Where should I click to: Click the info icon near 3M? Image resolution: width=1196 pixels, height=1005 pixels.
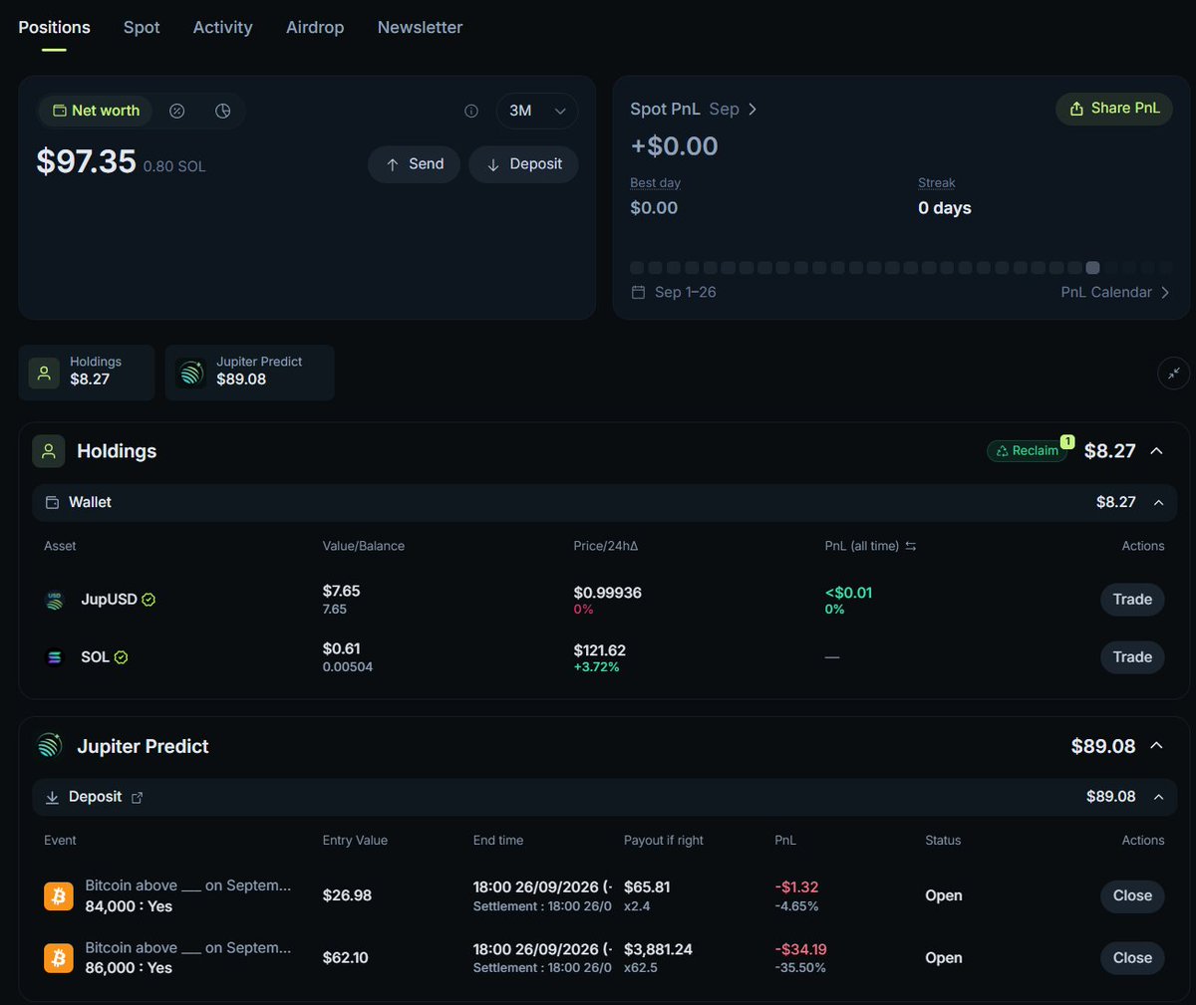coord(471,111)
